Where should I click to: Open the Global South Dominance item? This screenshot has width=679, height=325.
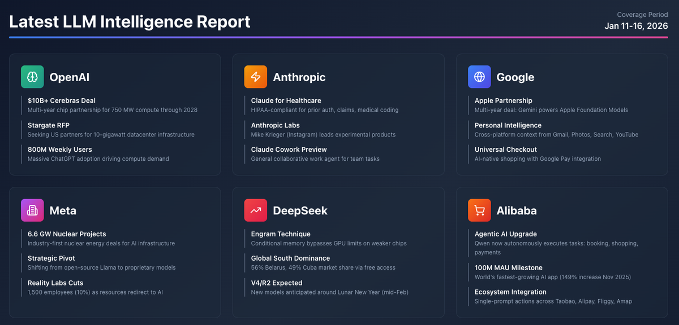coord(291,258)
